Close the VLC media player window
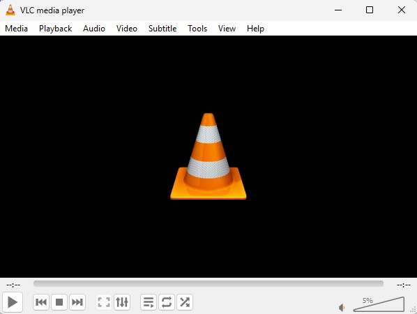 tap(401, 10)
